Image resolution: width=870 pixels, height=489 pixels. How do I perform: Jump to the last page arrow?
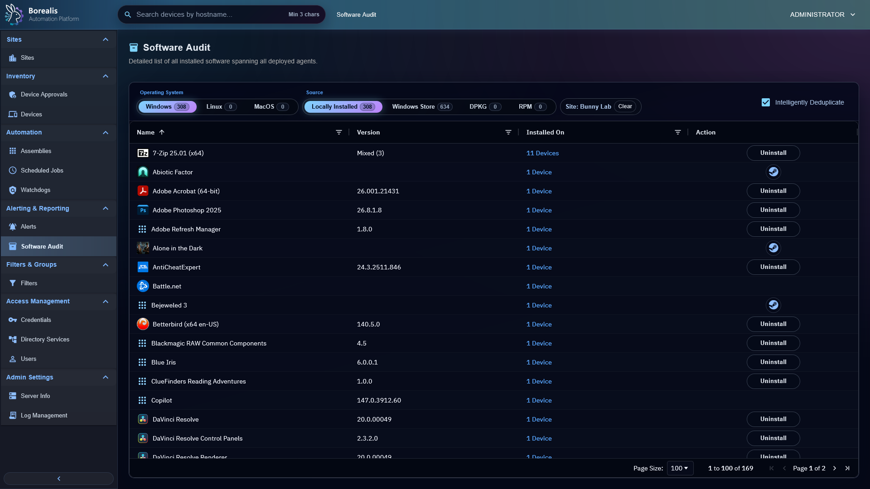[847, 468]
